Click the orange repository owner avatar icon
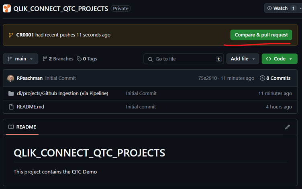Viewport: 302px width, 189px height. click(x=7, y=8)
